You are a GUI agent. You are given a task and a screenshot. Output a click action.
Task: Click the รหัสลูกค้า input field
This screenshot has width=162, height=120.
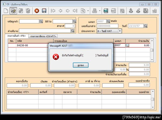(x=29, y=22)
